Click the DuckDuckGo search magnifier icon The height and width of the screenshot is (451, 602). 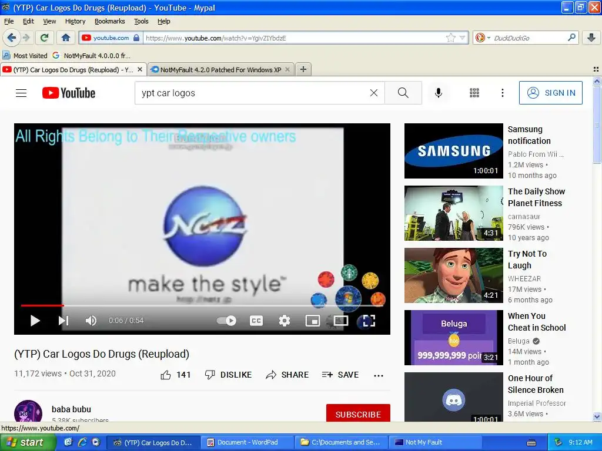[x=571, y=37]
